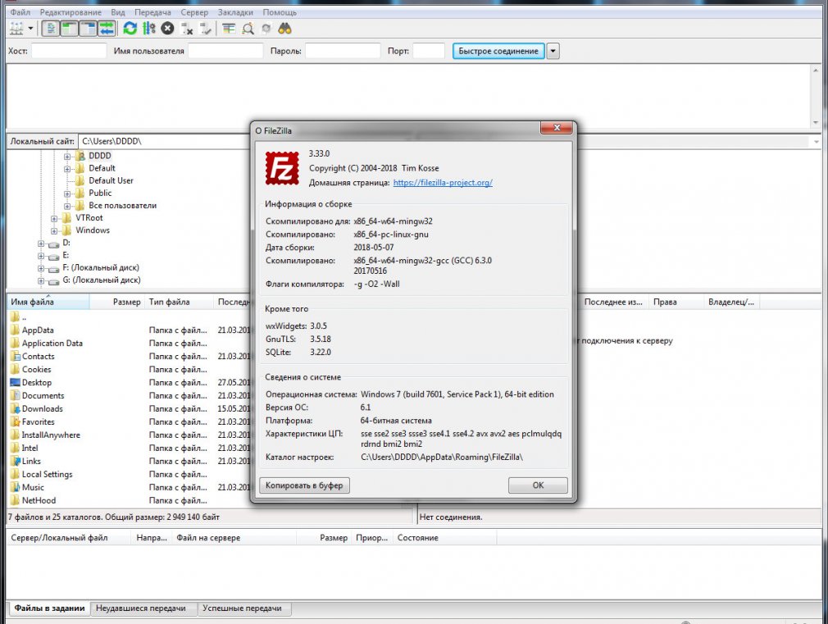
Task: Open the quick connect history dropdown
Action: pyautogui.click(x=553, y=51)
